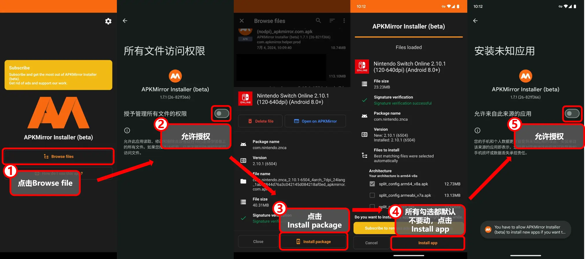Open three-dot overflow menu in Browse files
The image size is (585, 259).
click(x=344, y=21)
